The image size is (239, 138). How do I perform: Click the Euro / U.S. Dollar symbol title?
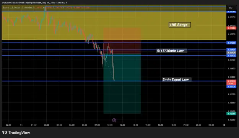tap(17, 7)
